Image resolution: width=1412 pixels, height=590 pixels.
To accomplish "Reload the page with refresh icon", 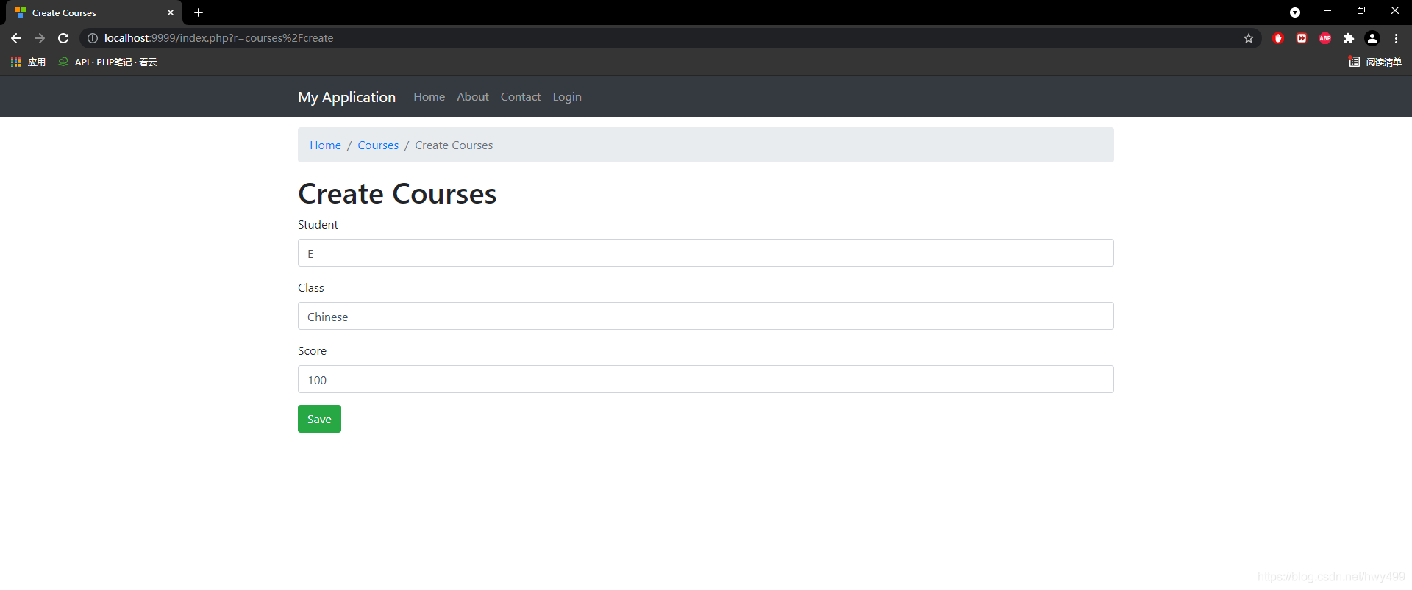I will [63, 38].
